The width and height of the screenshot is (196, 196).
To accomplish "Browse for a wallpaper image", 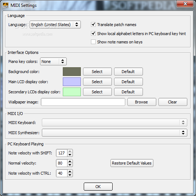I will 142,102.
